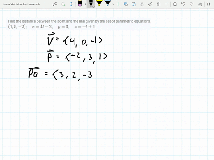Click the point '(1, 5, −2);' text
Viewport: 214px width, 160px height.
[x=17, y=27]
